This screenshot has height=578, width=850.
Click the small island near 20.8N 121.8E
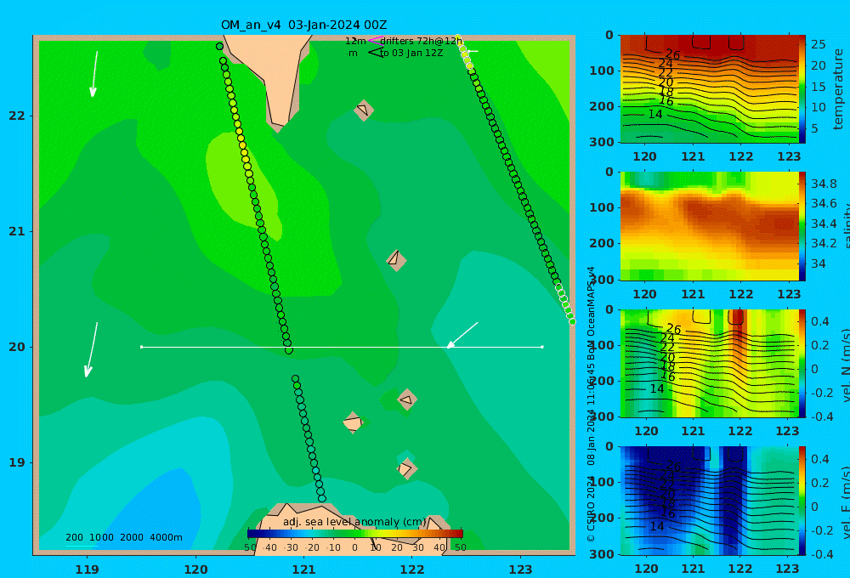click(x=396, y=260)
